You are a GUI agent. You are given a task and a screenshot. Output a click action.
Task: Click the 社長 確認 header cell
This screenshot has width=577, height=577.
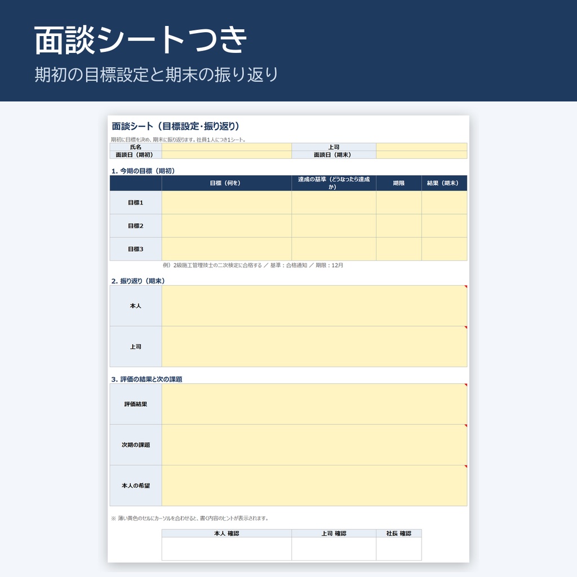399,533
